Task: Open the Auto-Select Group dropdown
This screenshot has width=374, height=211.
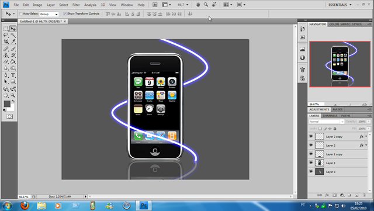Action: [x=49, y=14]
